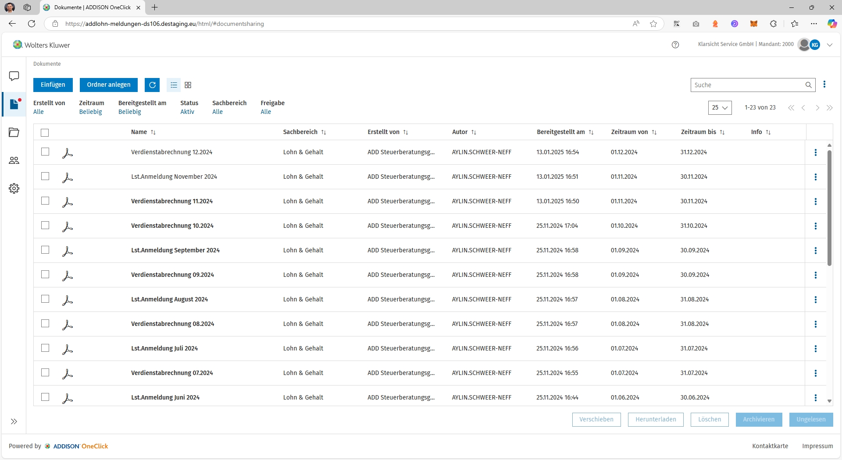The width and height of the screenshot is (842, 460).
Task: Click the Löschen button
Action: [710, 420]
